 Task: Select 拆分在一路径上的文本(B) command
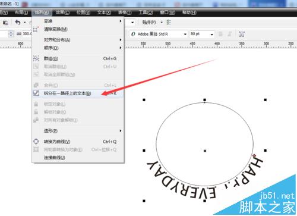coord(78,93)
